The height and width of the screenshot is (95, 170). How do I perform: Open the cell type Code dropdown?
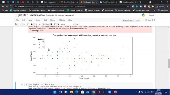pos(67,24)
